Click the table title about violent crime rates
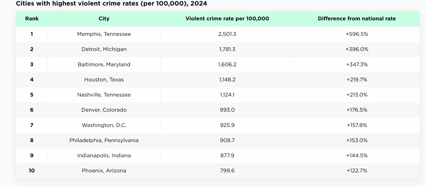425x187 pixels. (111, 4)
